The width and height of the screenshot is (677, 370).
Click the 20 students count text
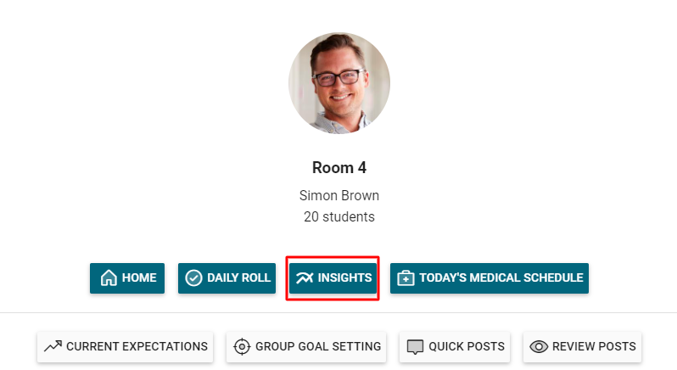coord(338,217)
